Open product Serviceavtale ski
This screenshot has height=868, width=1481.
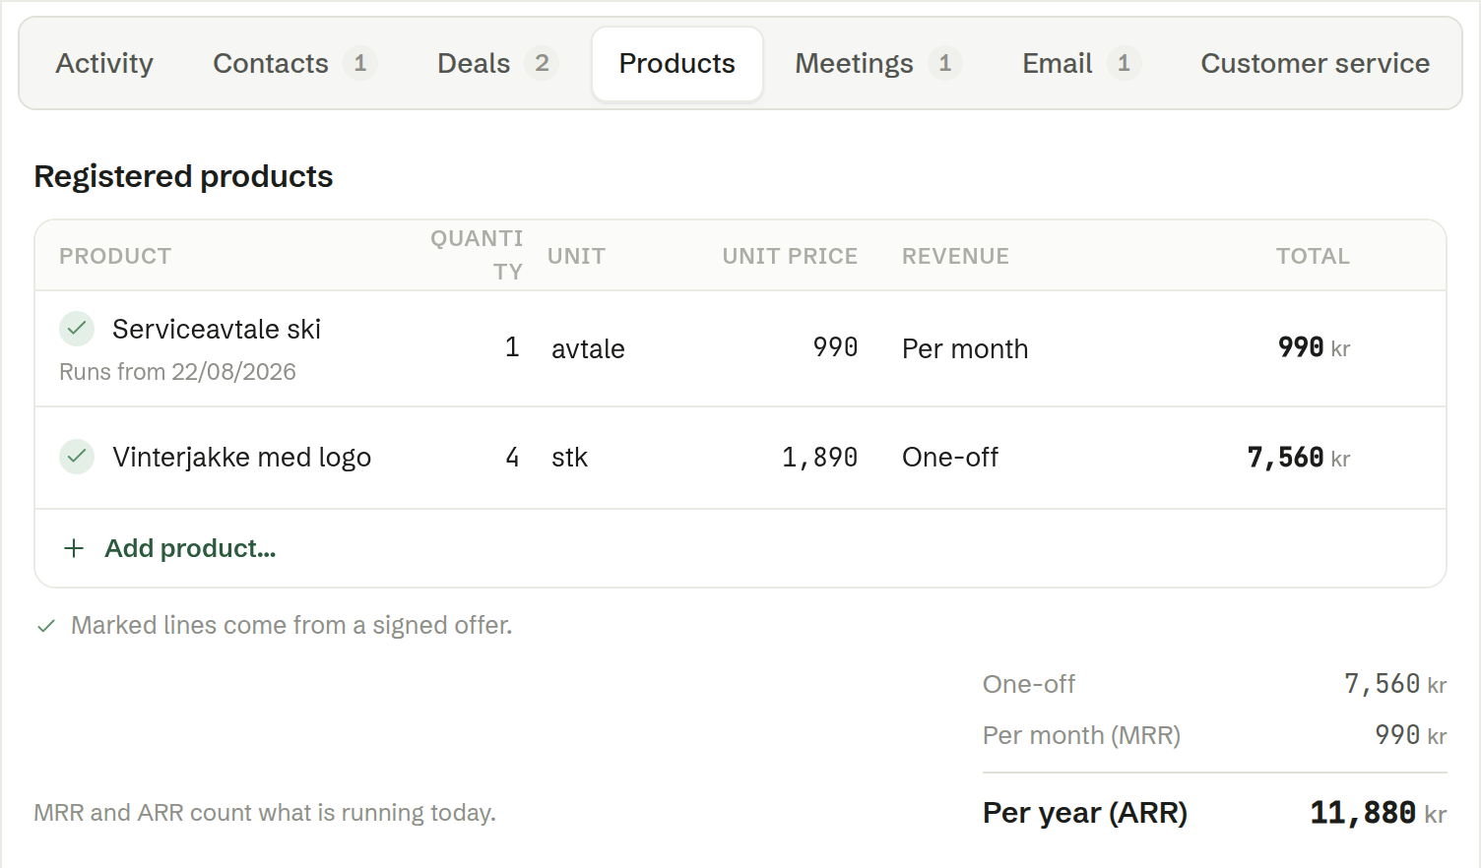click(217, 329)
